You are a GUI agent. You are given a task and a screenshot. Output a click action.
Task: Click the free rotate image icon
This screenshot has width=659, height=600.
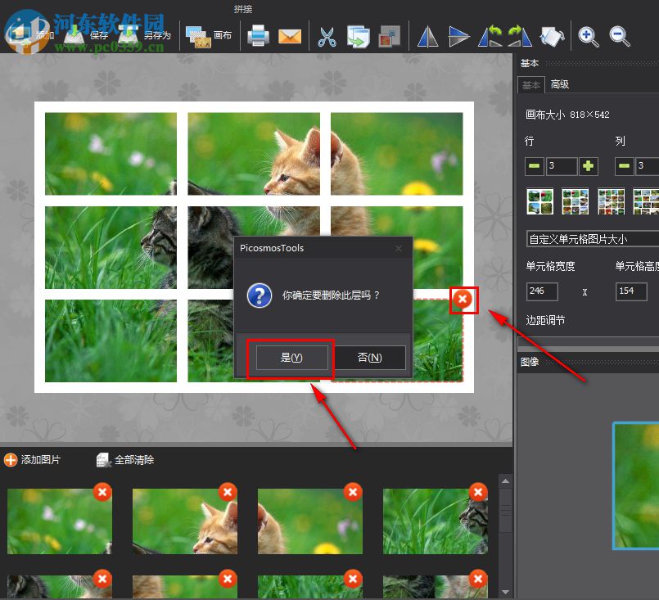coord(552,37)
